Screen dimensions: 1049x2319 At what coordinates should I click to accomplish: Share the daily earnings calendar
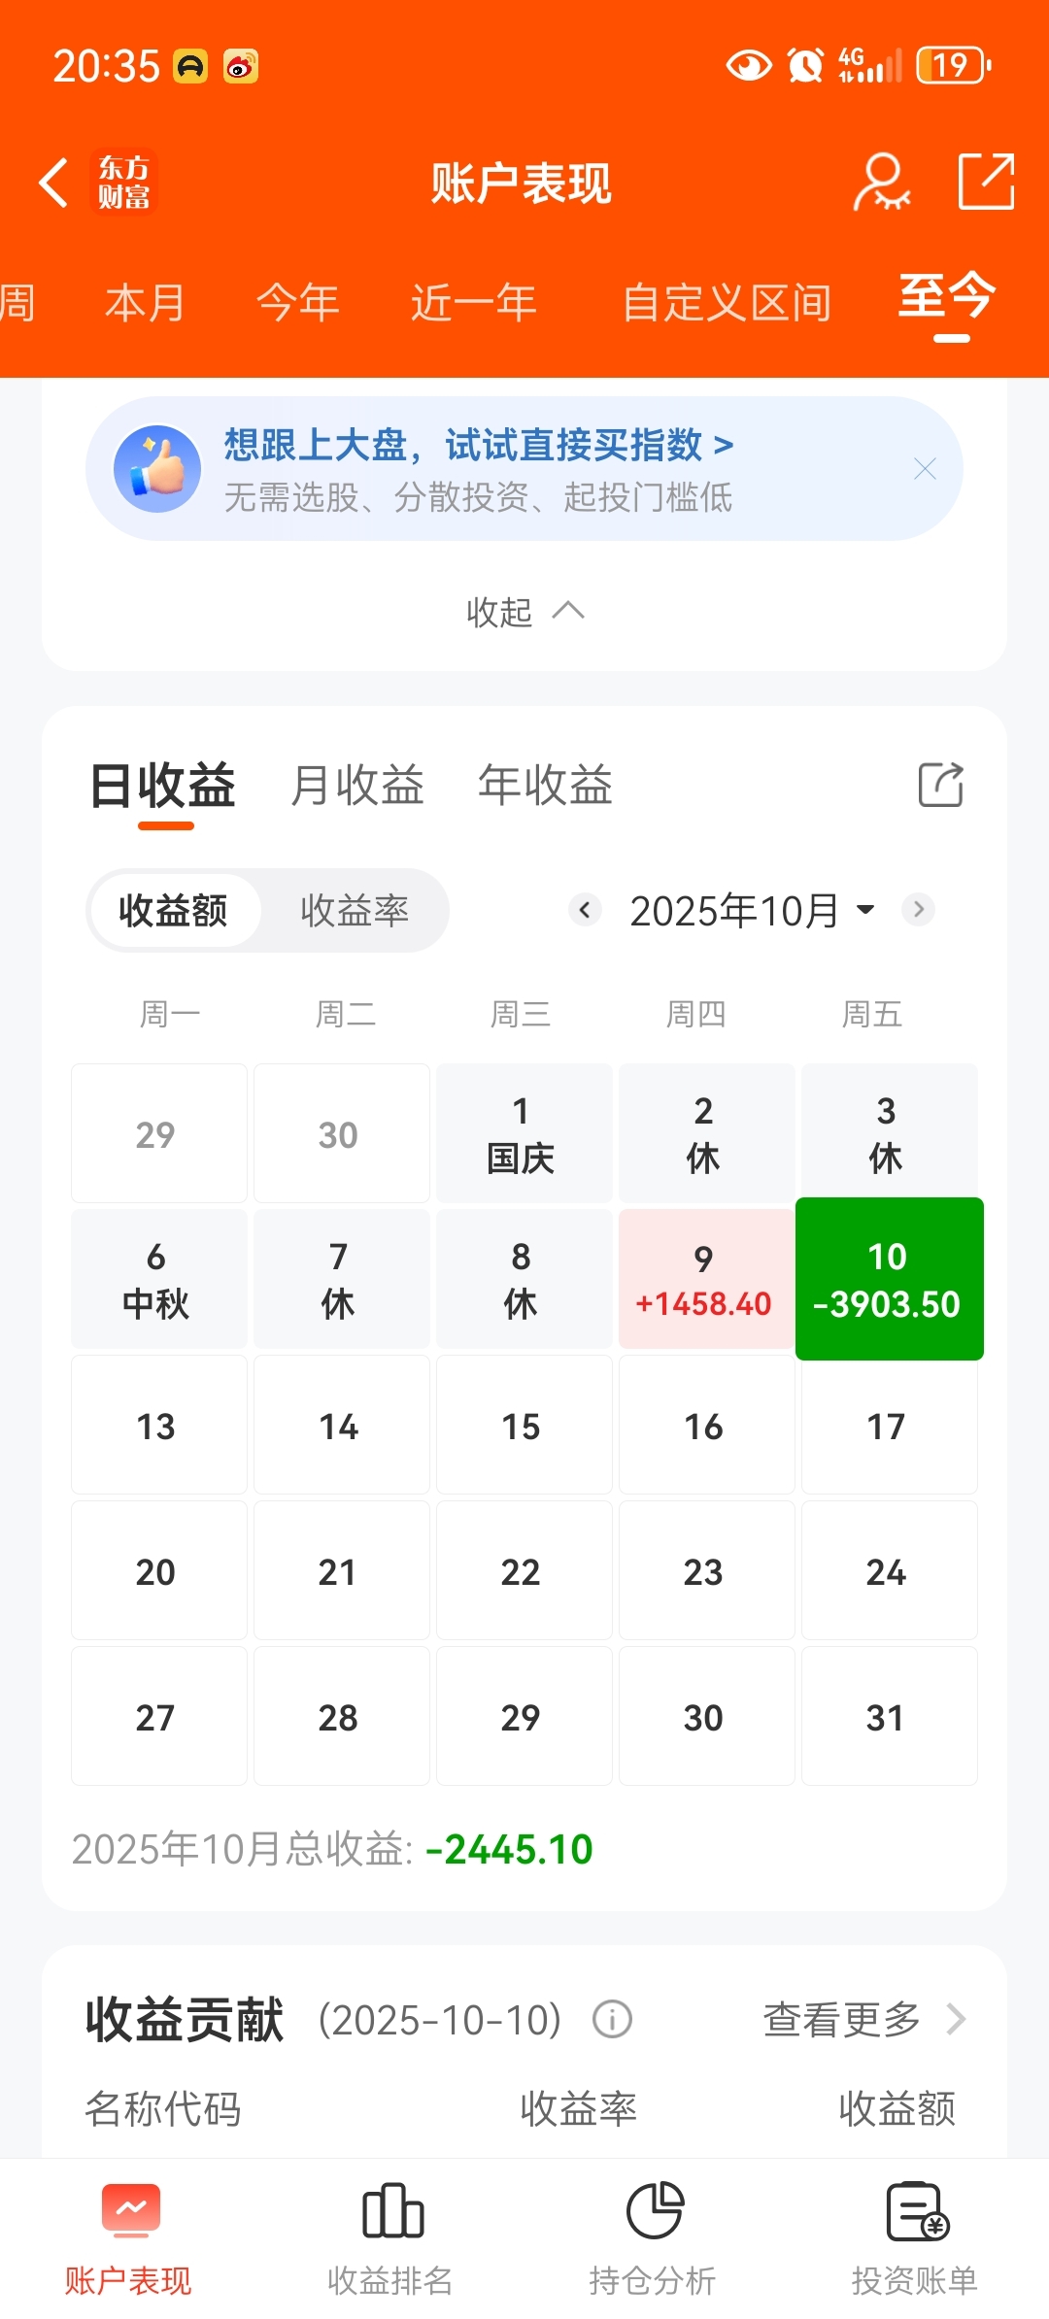(x=940, y=785)
